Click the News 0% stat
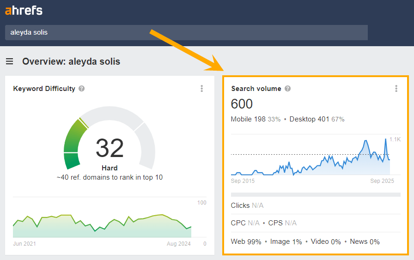This screenshot has width=414, height=260. 365,242
